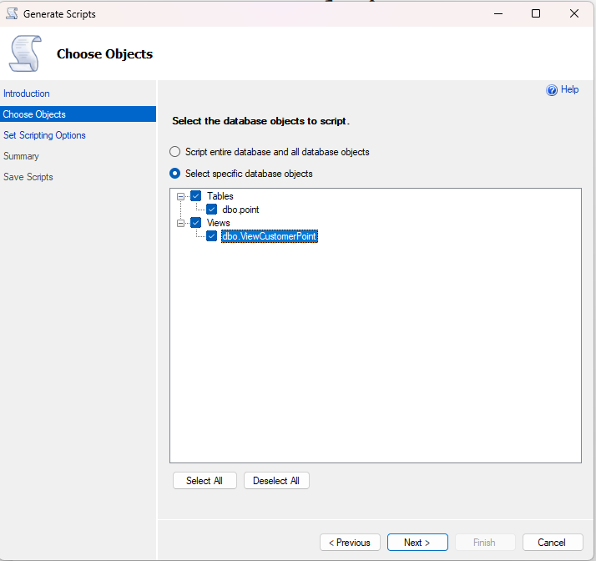Image resolution: width=596 pixels, height=561 pixels.
Task: Maximize the Generate Scripts window
Action: 536,13
